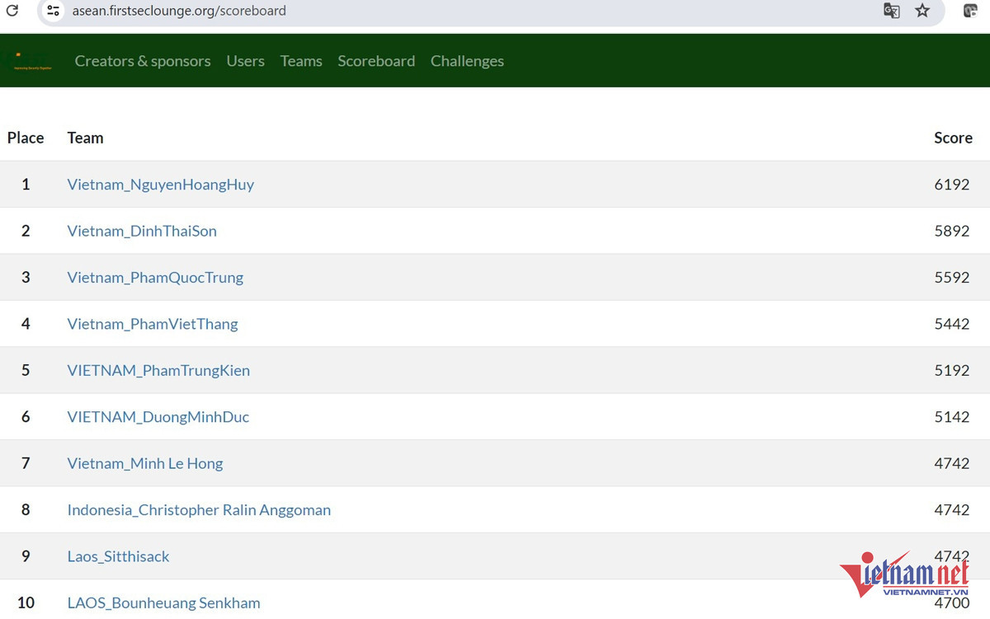Switch to the Scoreboard tab
Image resolution: width=990 pixels, height=619 pixels.
(376, 60)
